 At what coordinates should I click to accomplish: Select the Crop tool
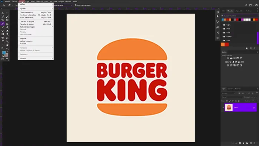tap(3, 20)
